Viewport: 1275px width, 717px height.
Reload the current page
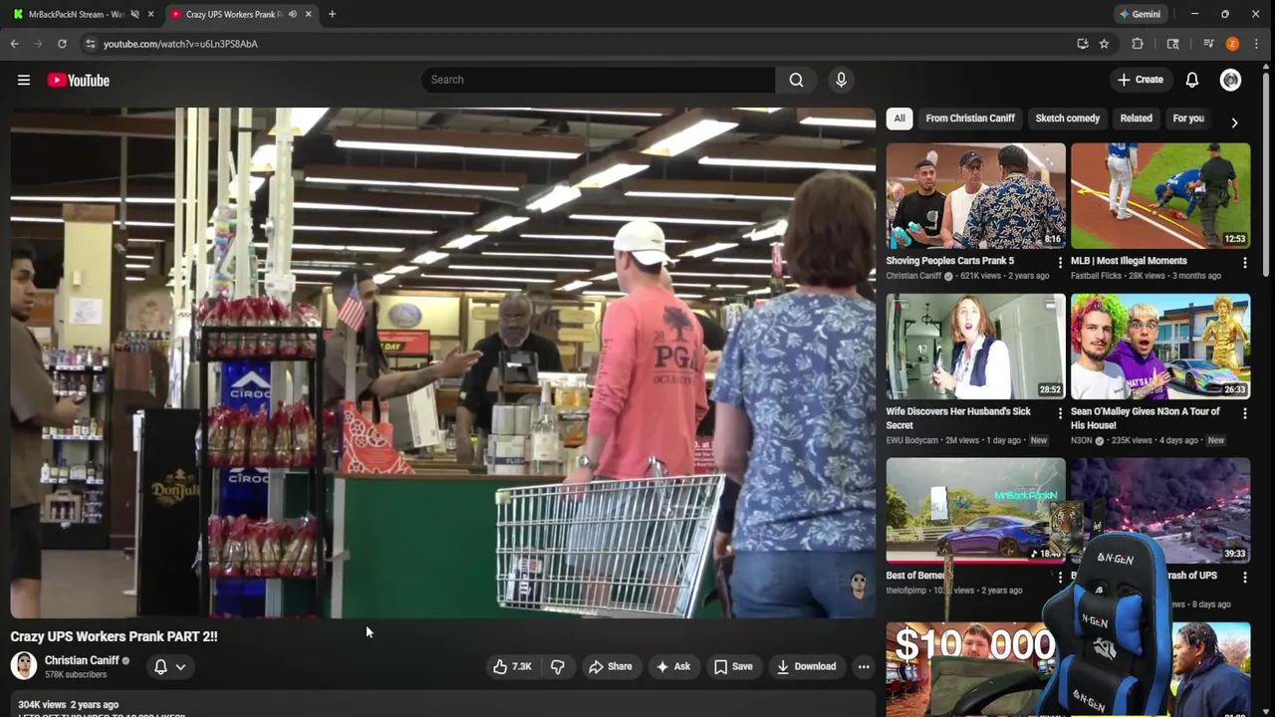coord(62,44)
